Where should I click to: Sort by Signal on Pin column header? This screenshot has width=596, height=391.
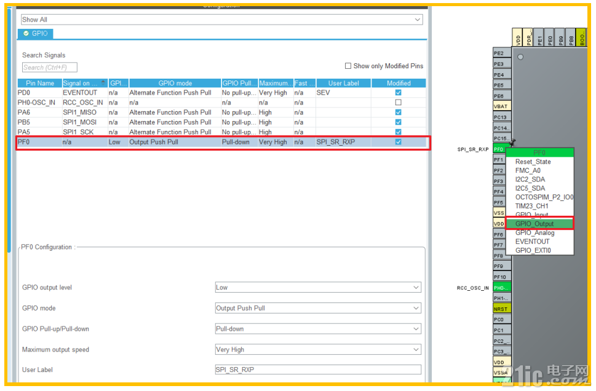click(x=85, y=83)
